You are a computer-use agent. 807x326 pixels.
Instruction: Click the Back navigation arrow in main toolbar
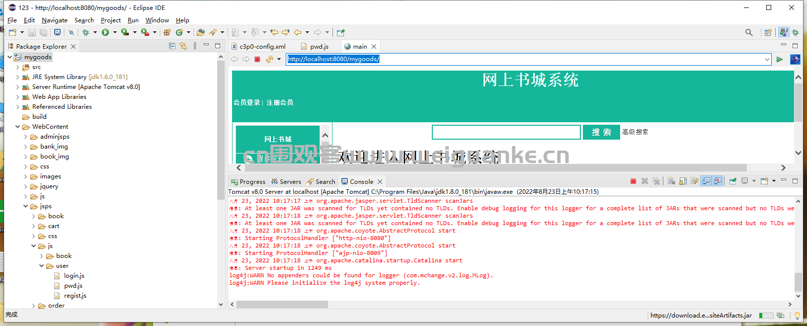[x=298, y=32]
